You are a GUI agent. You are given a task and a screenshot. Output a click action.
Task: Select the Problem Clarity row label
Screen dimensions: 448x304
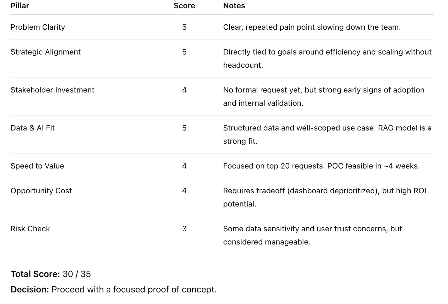(x=38, y=27)
